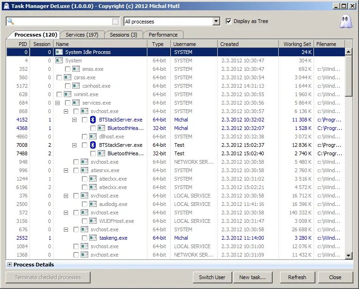The height and width of the screenshot is (289, 359).
Task: Click System Idle Process window icon
Action: [59, 52]
